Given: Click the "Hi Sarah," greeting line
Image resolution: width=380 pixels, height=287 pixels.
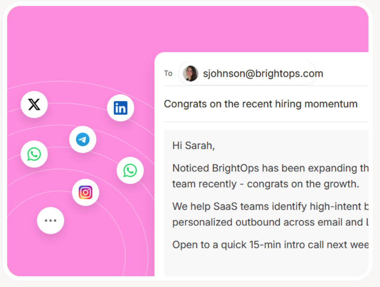Looking at the screenshot, I should pos(193,146).
